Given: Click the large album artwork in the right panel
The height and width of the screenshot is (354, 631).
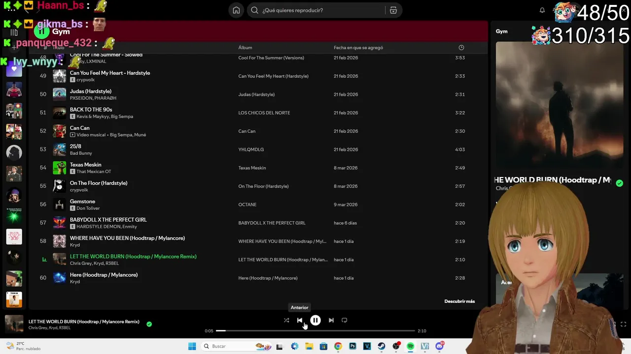Looking at the screenshot, I should click(x=560, y=105).
